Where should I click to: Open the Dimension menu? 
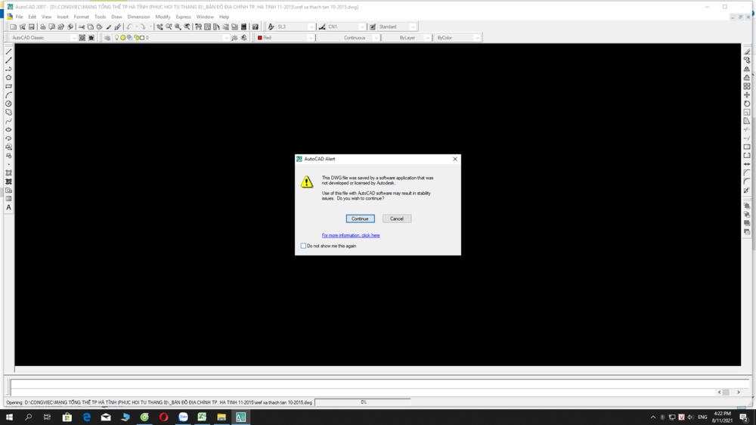[138, 17]
